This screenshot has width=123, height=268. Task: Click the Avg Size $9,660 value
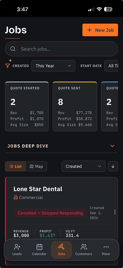coord(85,125)
